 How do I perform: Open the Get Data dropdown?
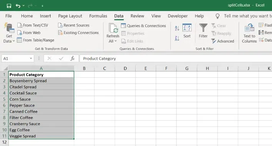coord(9,33)
